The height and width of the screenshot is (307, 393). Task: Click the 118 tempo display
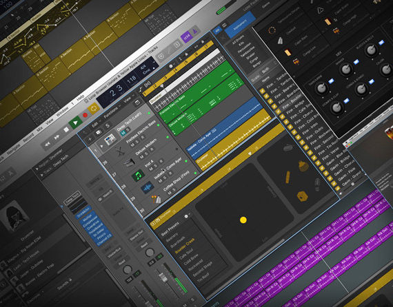point(131,81)
